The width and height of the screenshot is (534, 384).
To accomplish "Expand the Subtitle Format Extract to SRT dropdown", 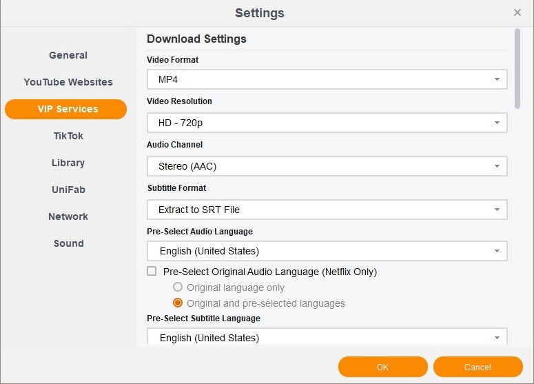I will point(327,210).
